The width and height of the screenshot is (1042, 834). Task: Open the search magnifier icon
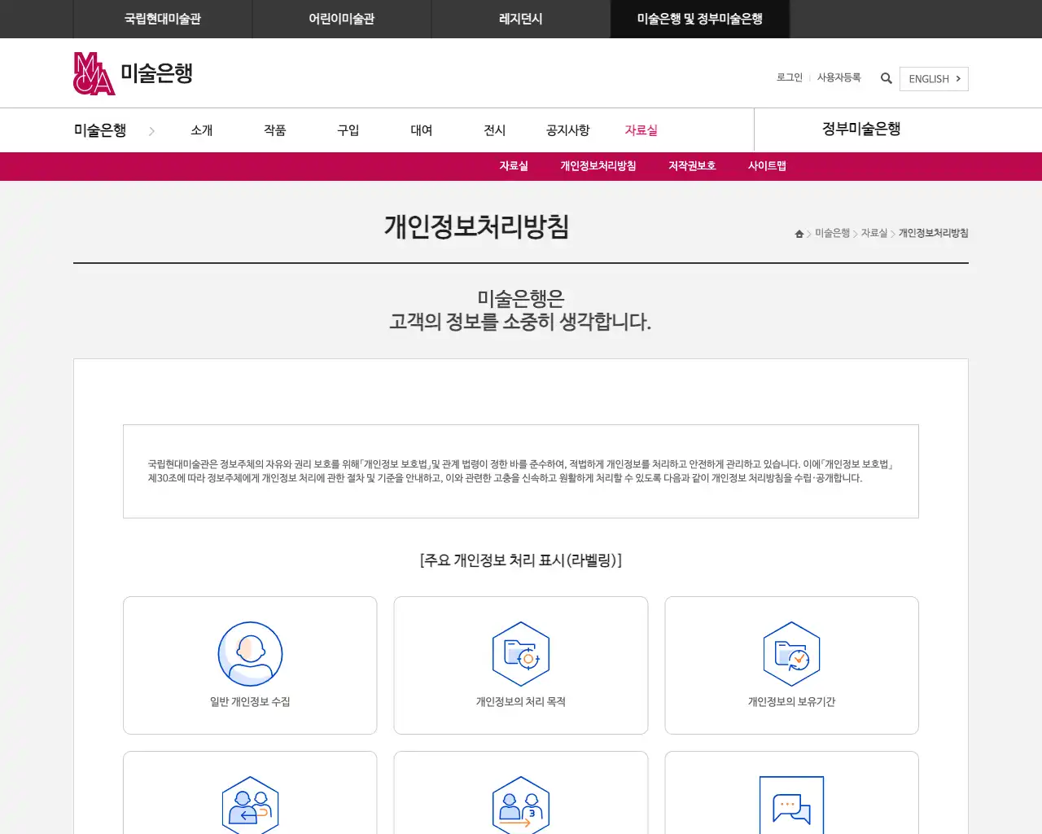click(x=887, y=78)
